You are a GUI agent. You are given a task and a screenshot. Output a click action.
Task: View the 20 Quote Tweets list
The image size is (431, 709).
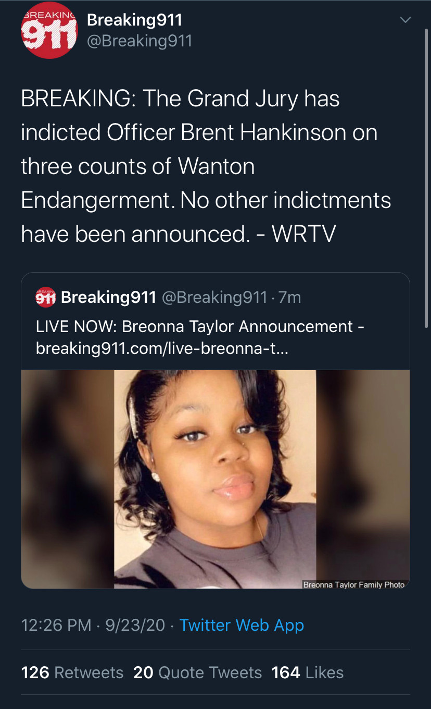point(198,673)
